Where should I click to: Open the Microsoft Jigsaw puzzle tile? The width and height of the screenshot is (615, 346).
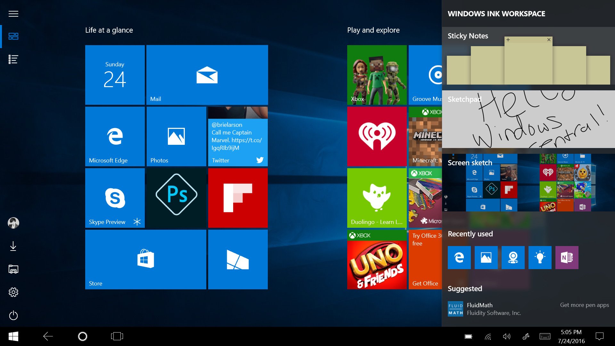coord(425,198)
